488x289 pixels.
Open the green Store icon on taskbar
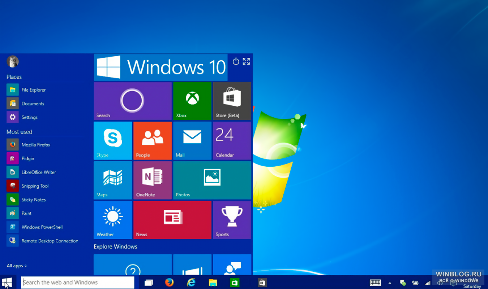pos(235,283)
